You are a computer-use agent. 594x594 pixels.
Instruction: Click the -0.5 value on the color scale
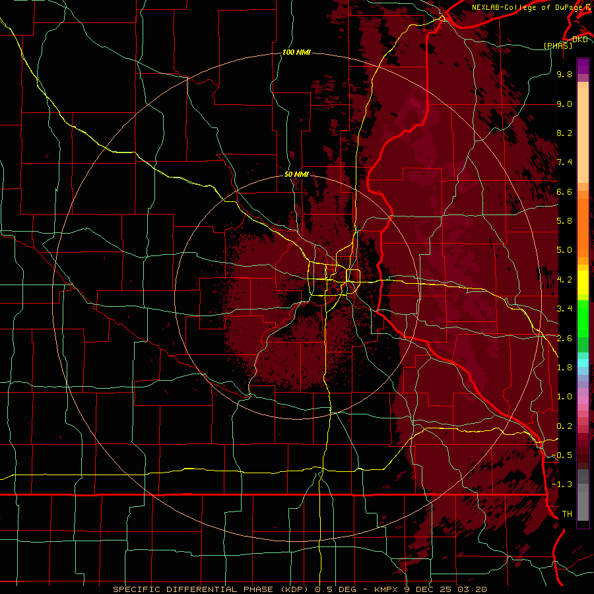(562, 455)
